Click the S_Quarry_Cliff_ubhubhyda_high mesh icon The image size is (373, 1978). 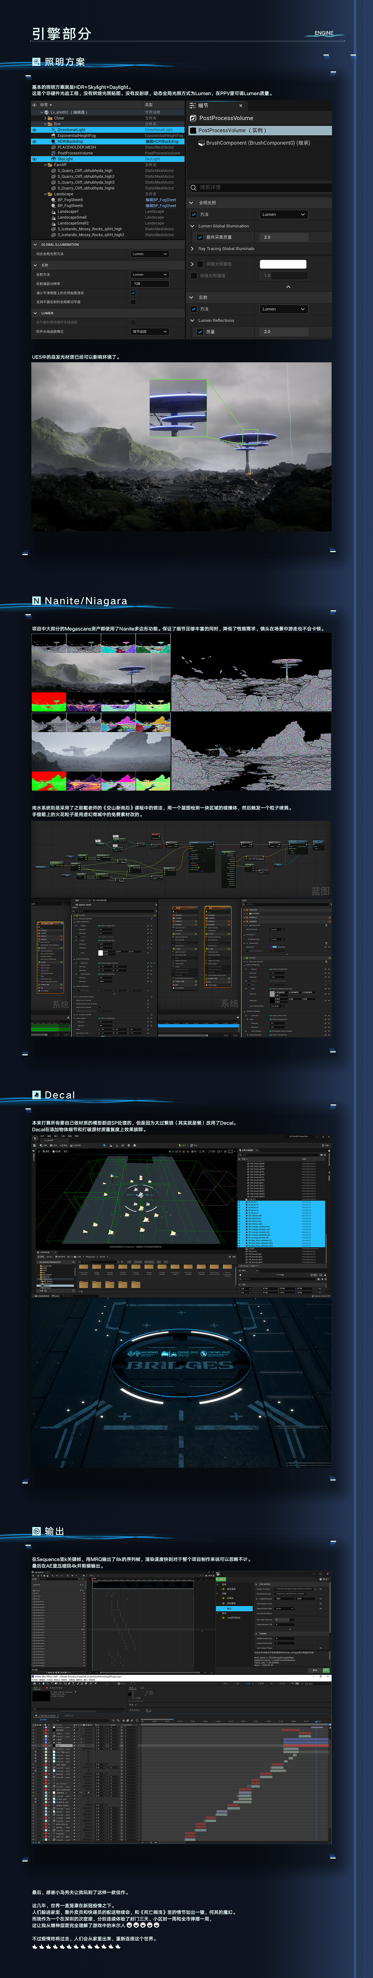point(54,170)
